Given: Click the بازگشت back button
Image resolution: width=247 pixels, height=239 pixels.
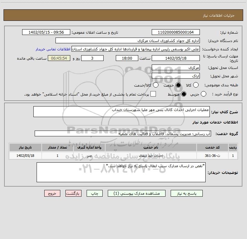Looking at the screenshot, I should [x=73, y=193].
